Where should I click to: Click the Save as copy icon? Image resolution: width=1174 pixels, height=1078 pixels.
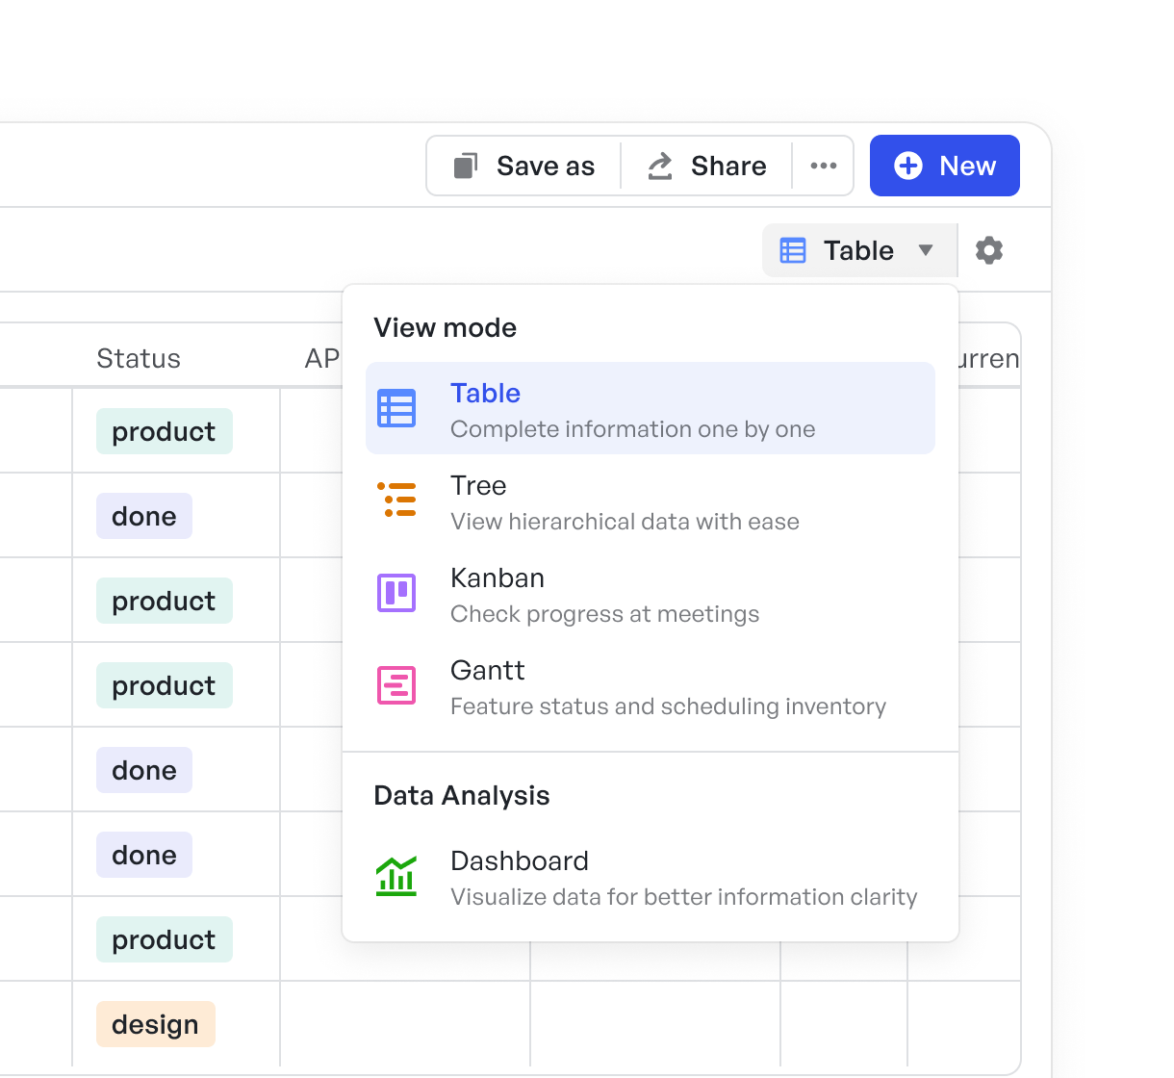(466, 166)
